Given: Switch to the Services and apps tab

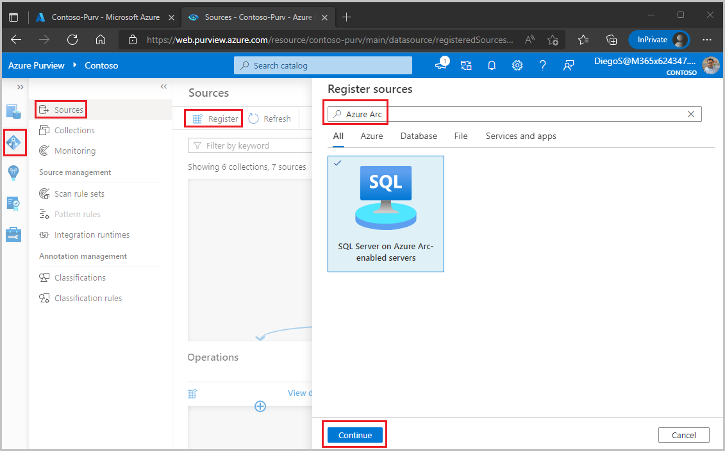Looking at the screenshot, I should [521, 136].
